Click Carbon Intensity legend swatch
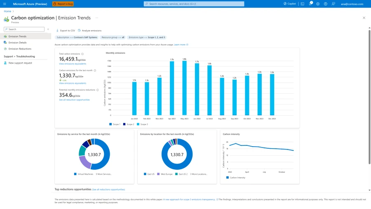Image resolution: width=371 pixels, height=209 pixels. (x=228, y=178)
